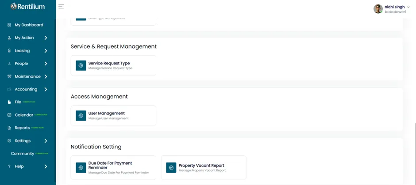Click the Help question mark icon
Image resolution: width=416 pixels, height=185 pixels.
tap(9, 166)
